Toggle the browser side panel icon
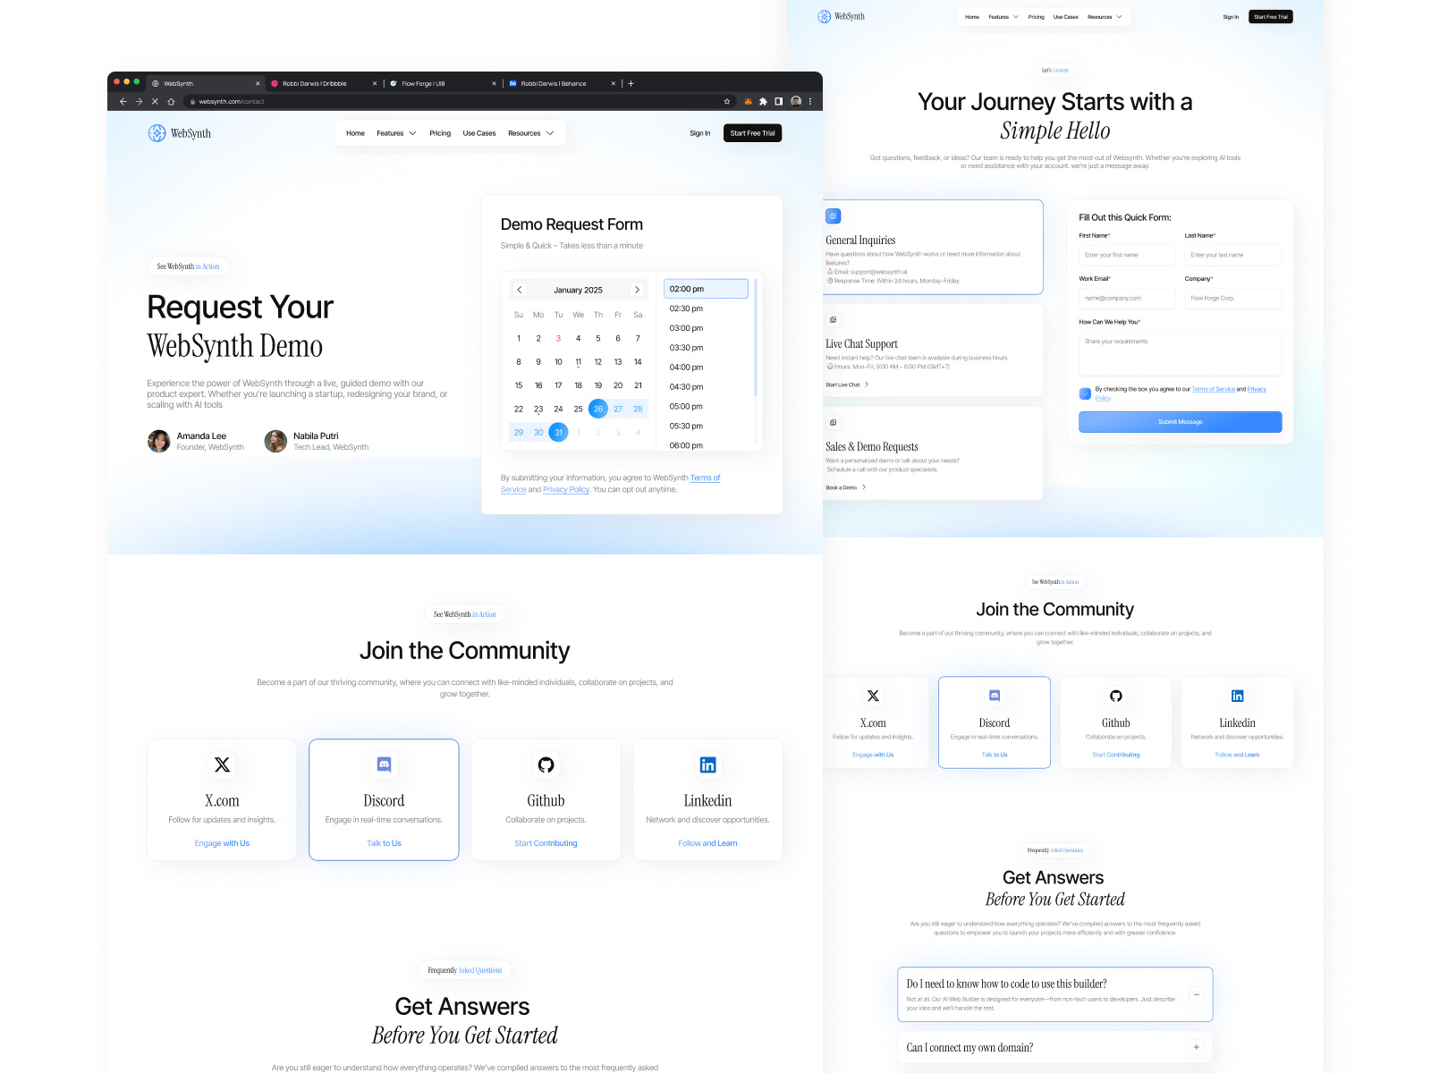Screen dimensions: 1431x1073 (x=778, y=102)
